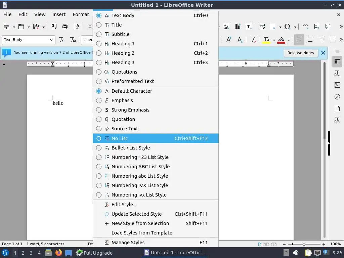This screenshot has width=344, height=258.
Task: Apply yellow highlighting color
Action: click(x=266, y=40)
